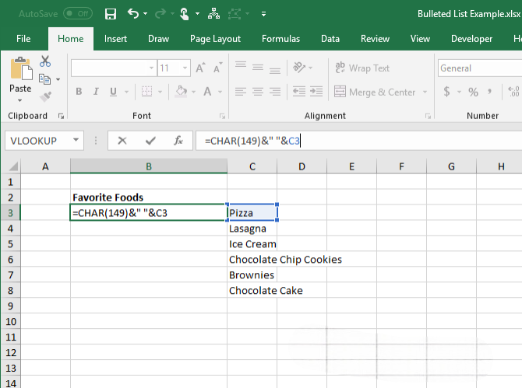Screen dimensions: 522x388
Task: Click the Redo arrow icon
Action: (160, 14)
